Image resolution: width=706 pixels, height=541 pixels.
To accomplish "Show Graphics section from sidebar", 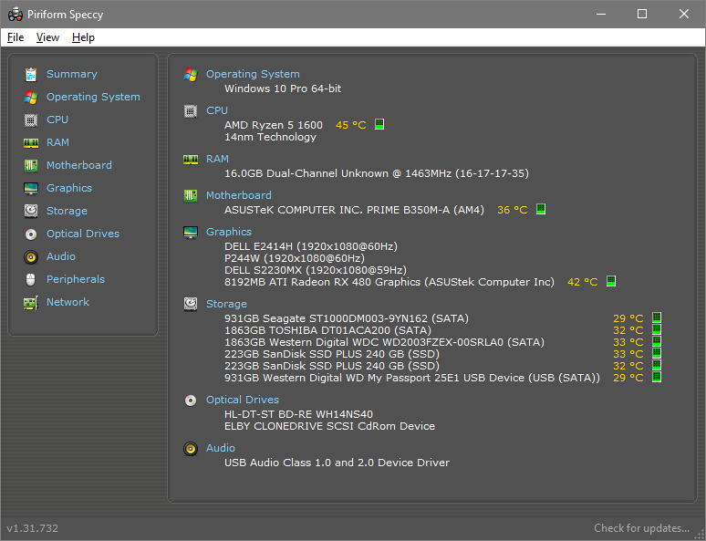I will click(69, 188).
